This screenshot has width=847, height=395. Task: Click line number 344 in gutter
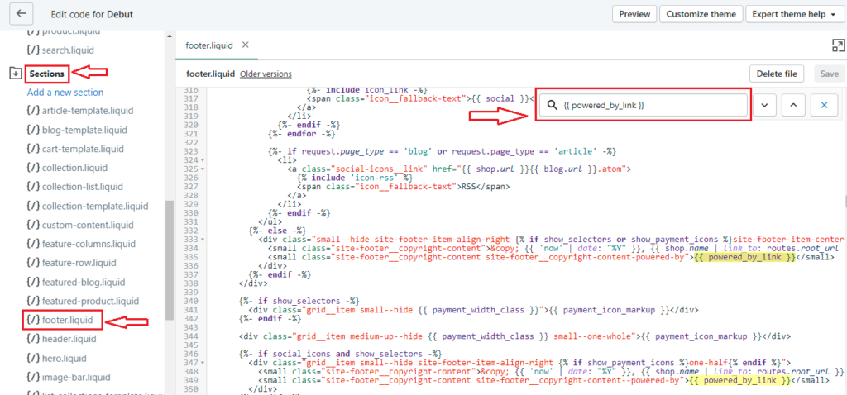click(x=191, y=336)
